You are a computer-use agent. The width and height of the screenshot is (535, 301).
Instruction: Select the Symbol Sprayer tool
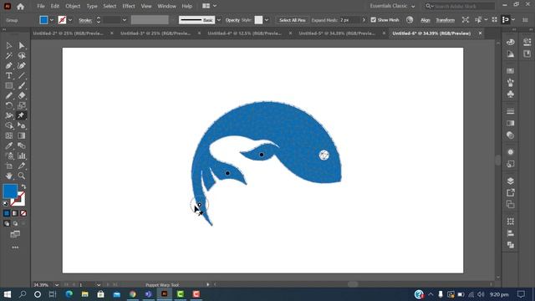pos(9,156)
